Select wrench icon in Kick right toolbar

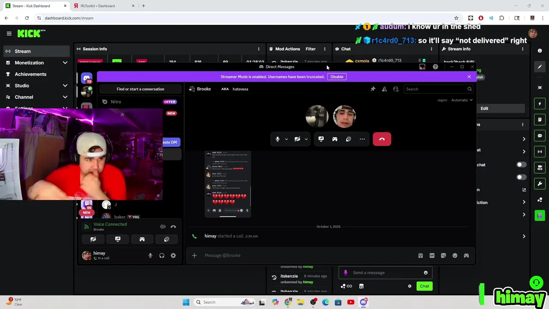click(x=540, y=184)
